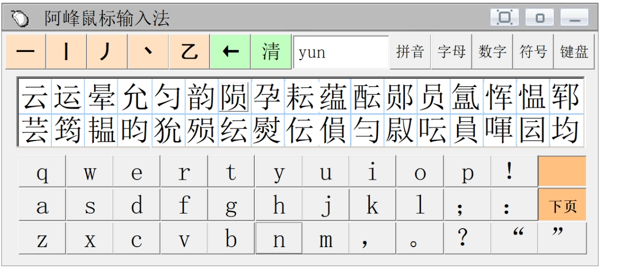Image resolution: width=617 pixels, height=278 pixels.
Task: Choose candidate character 孕
Action: [x=267, y=97]
